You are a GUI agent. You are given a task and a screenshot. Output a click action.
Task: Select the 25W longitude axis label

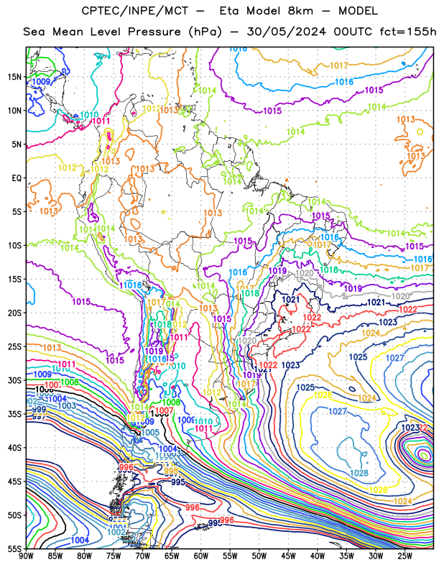click(x=404, y=556)
